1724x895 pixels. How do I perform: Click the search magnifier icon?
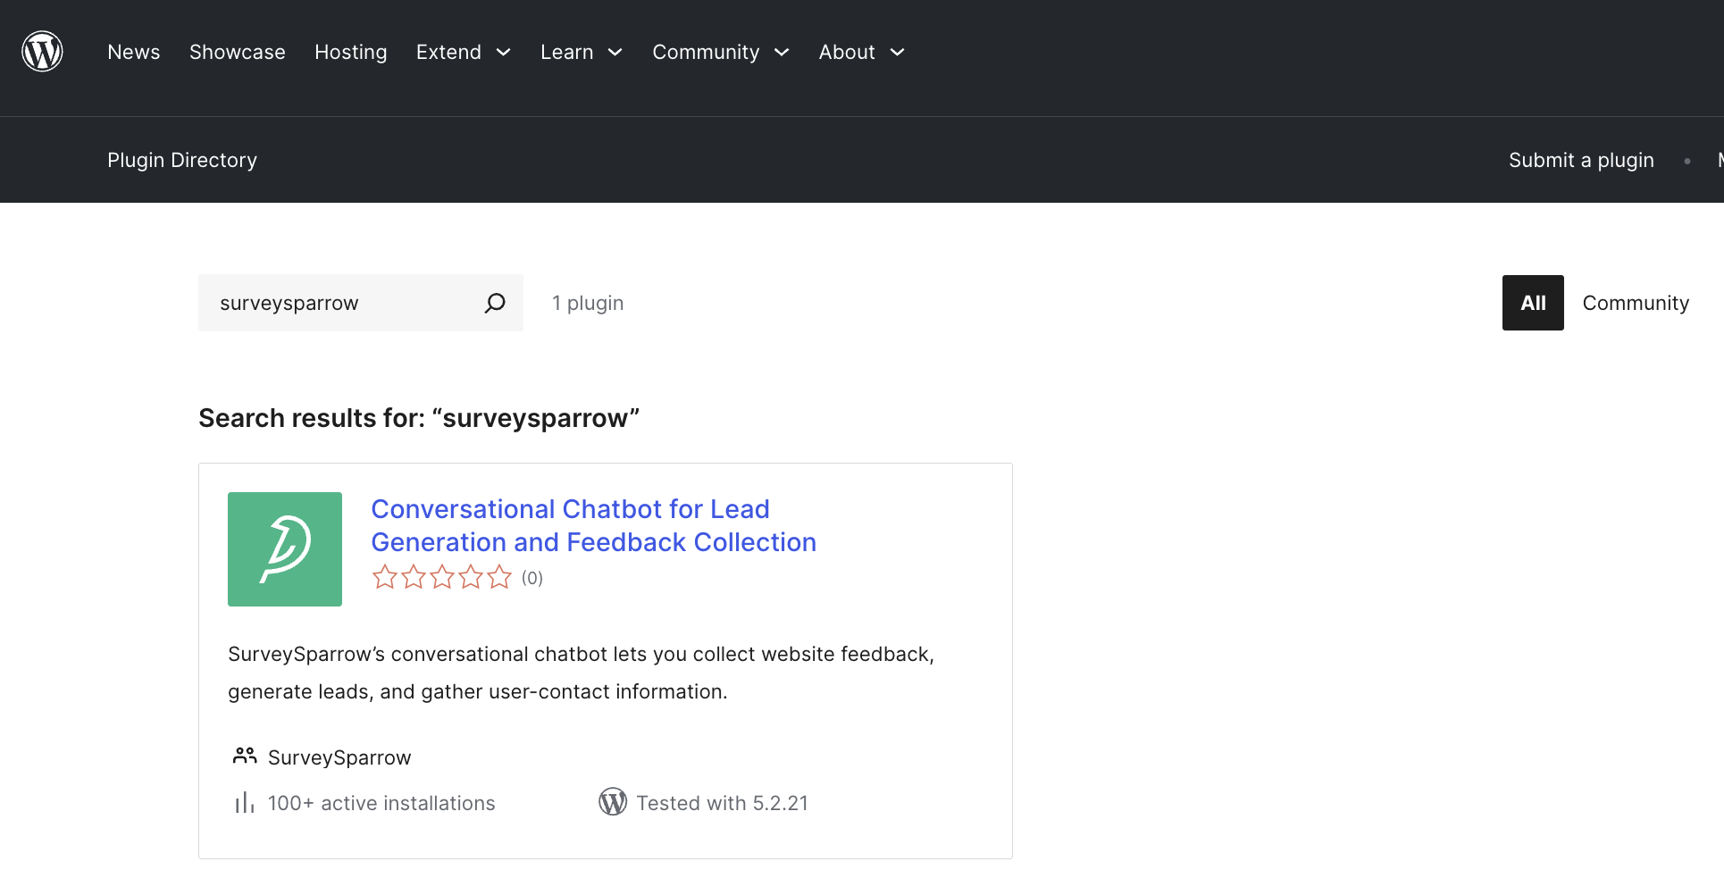tap(495, 304)
